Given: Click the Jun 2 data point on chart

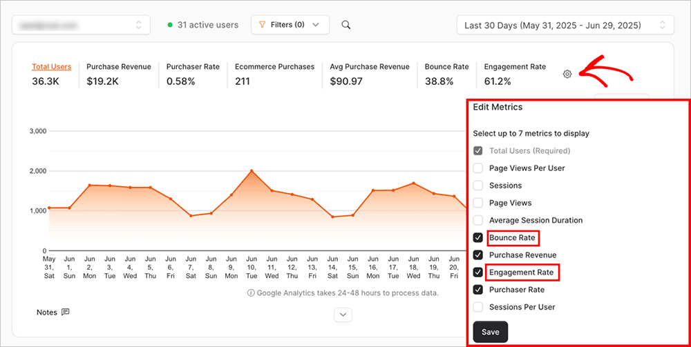Looking at the screenshot, I should point(89,185).
